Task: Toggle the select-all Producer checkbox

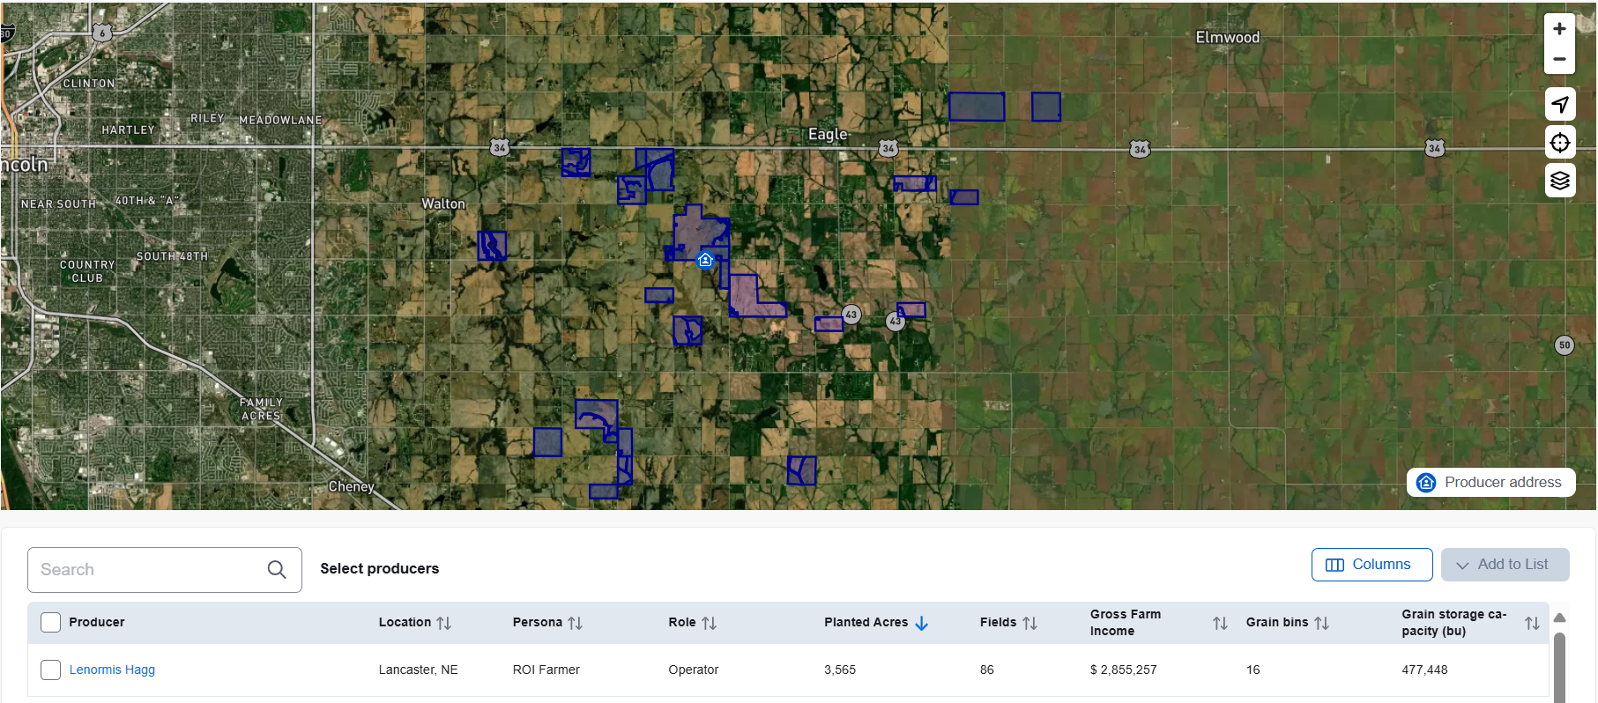Action: (x=51, y=622)
